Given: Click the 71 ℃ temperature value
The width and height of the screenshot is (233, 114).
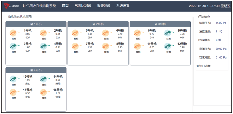Looking at the screenshot, I should pos(219,31).
